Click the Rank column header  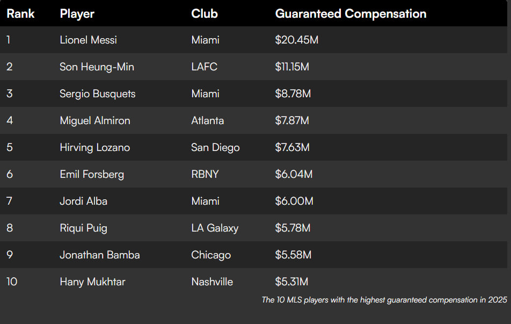[20, 14]
